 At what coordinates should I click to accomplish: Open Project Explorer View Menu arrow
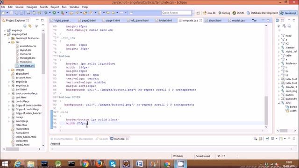click(x=43, y=25)
